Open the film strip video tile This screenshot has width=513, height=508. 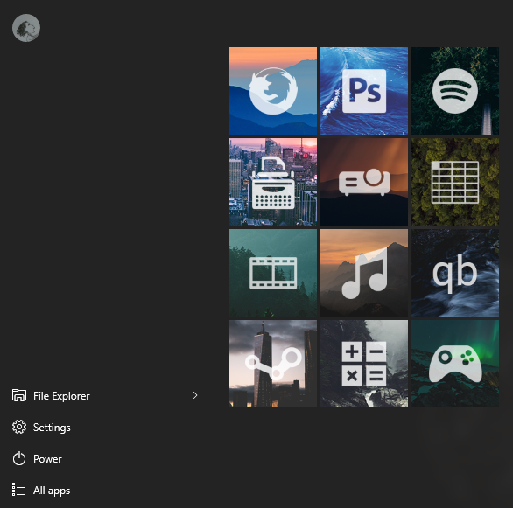pyautogui.click(x=273, y=273)
